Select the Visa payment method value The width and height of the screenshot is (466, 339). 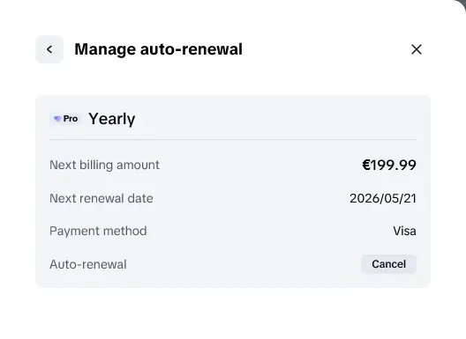[404, 231]
